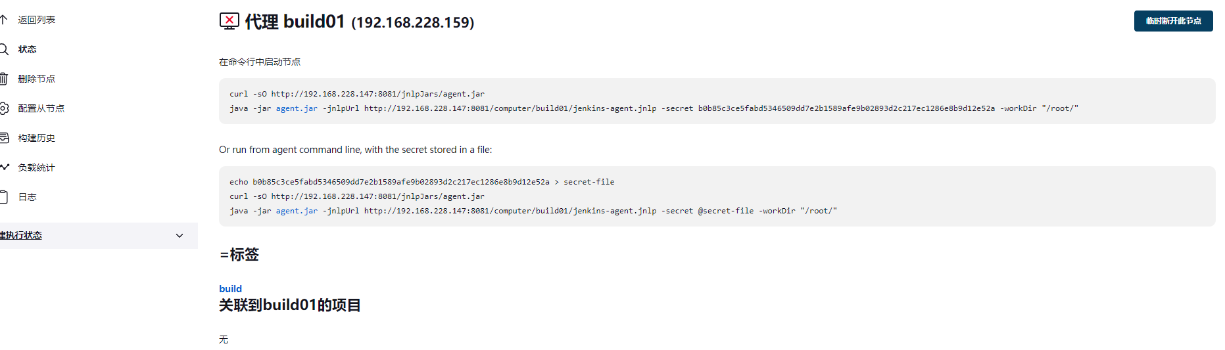Open 配置从节点 in the sidebar

(x=41, y=108)
